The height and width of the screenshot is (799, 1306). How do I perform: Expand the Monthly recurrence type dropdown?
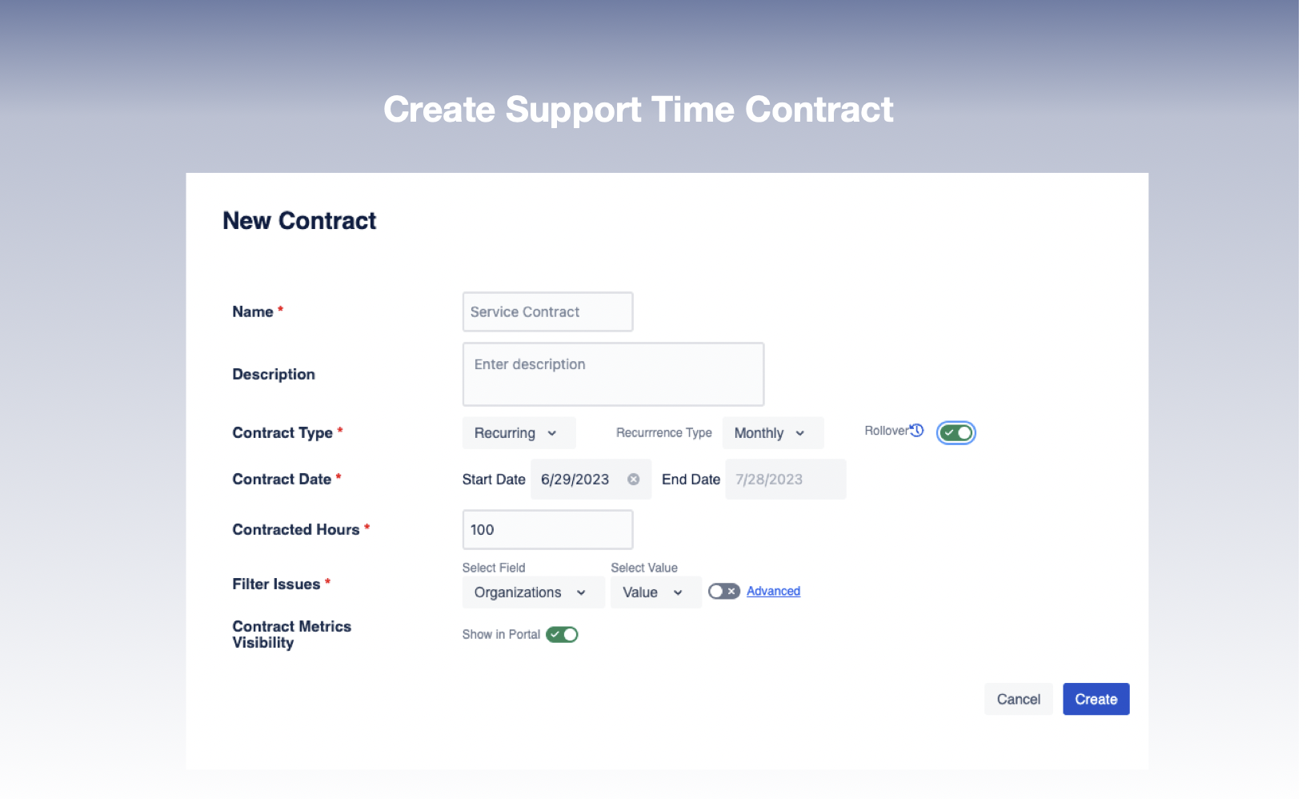pos(771,433)
